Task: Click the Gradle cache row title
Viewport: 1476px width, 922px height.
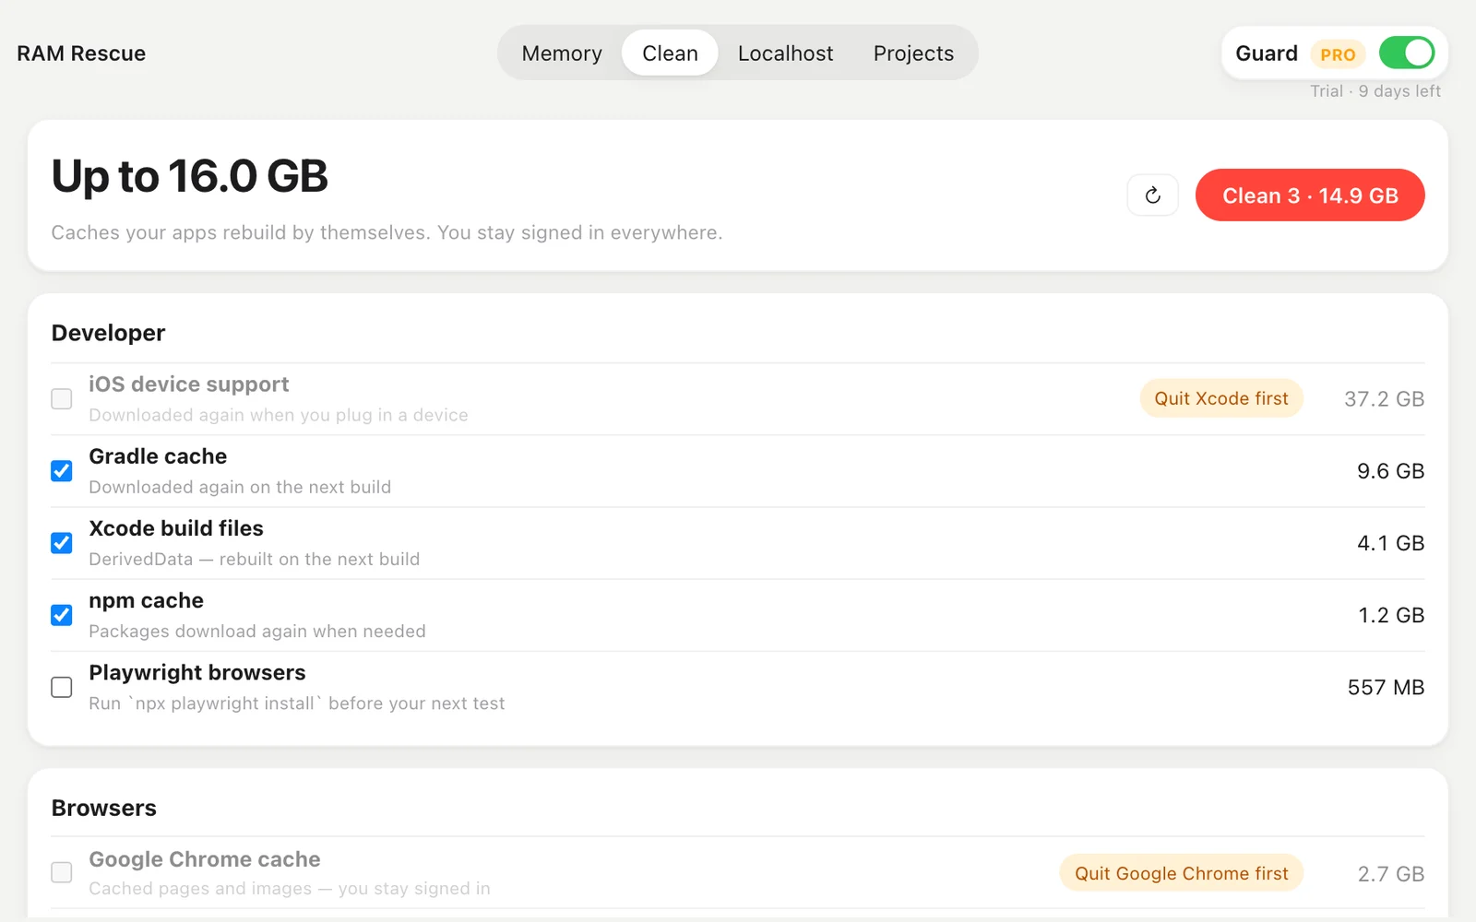Action: click(x=158, y=456)
